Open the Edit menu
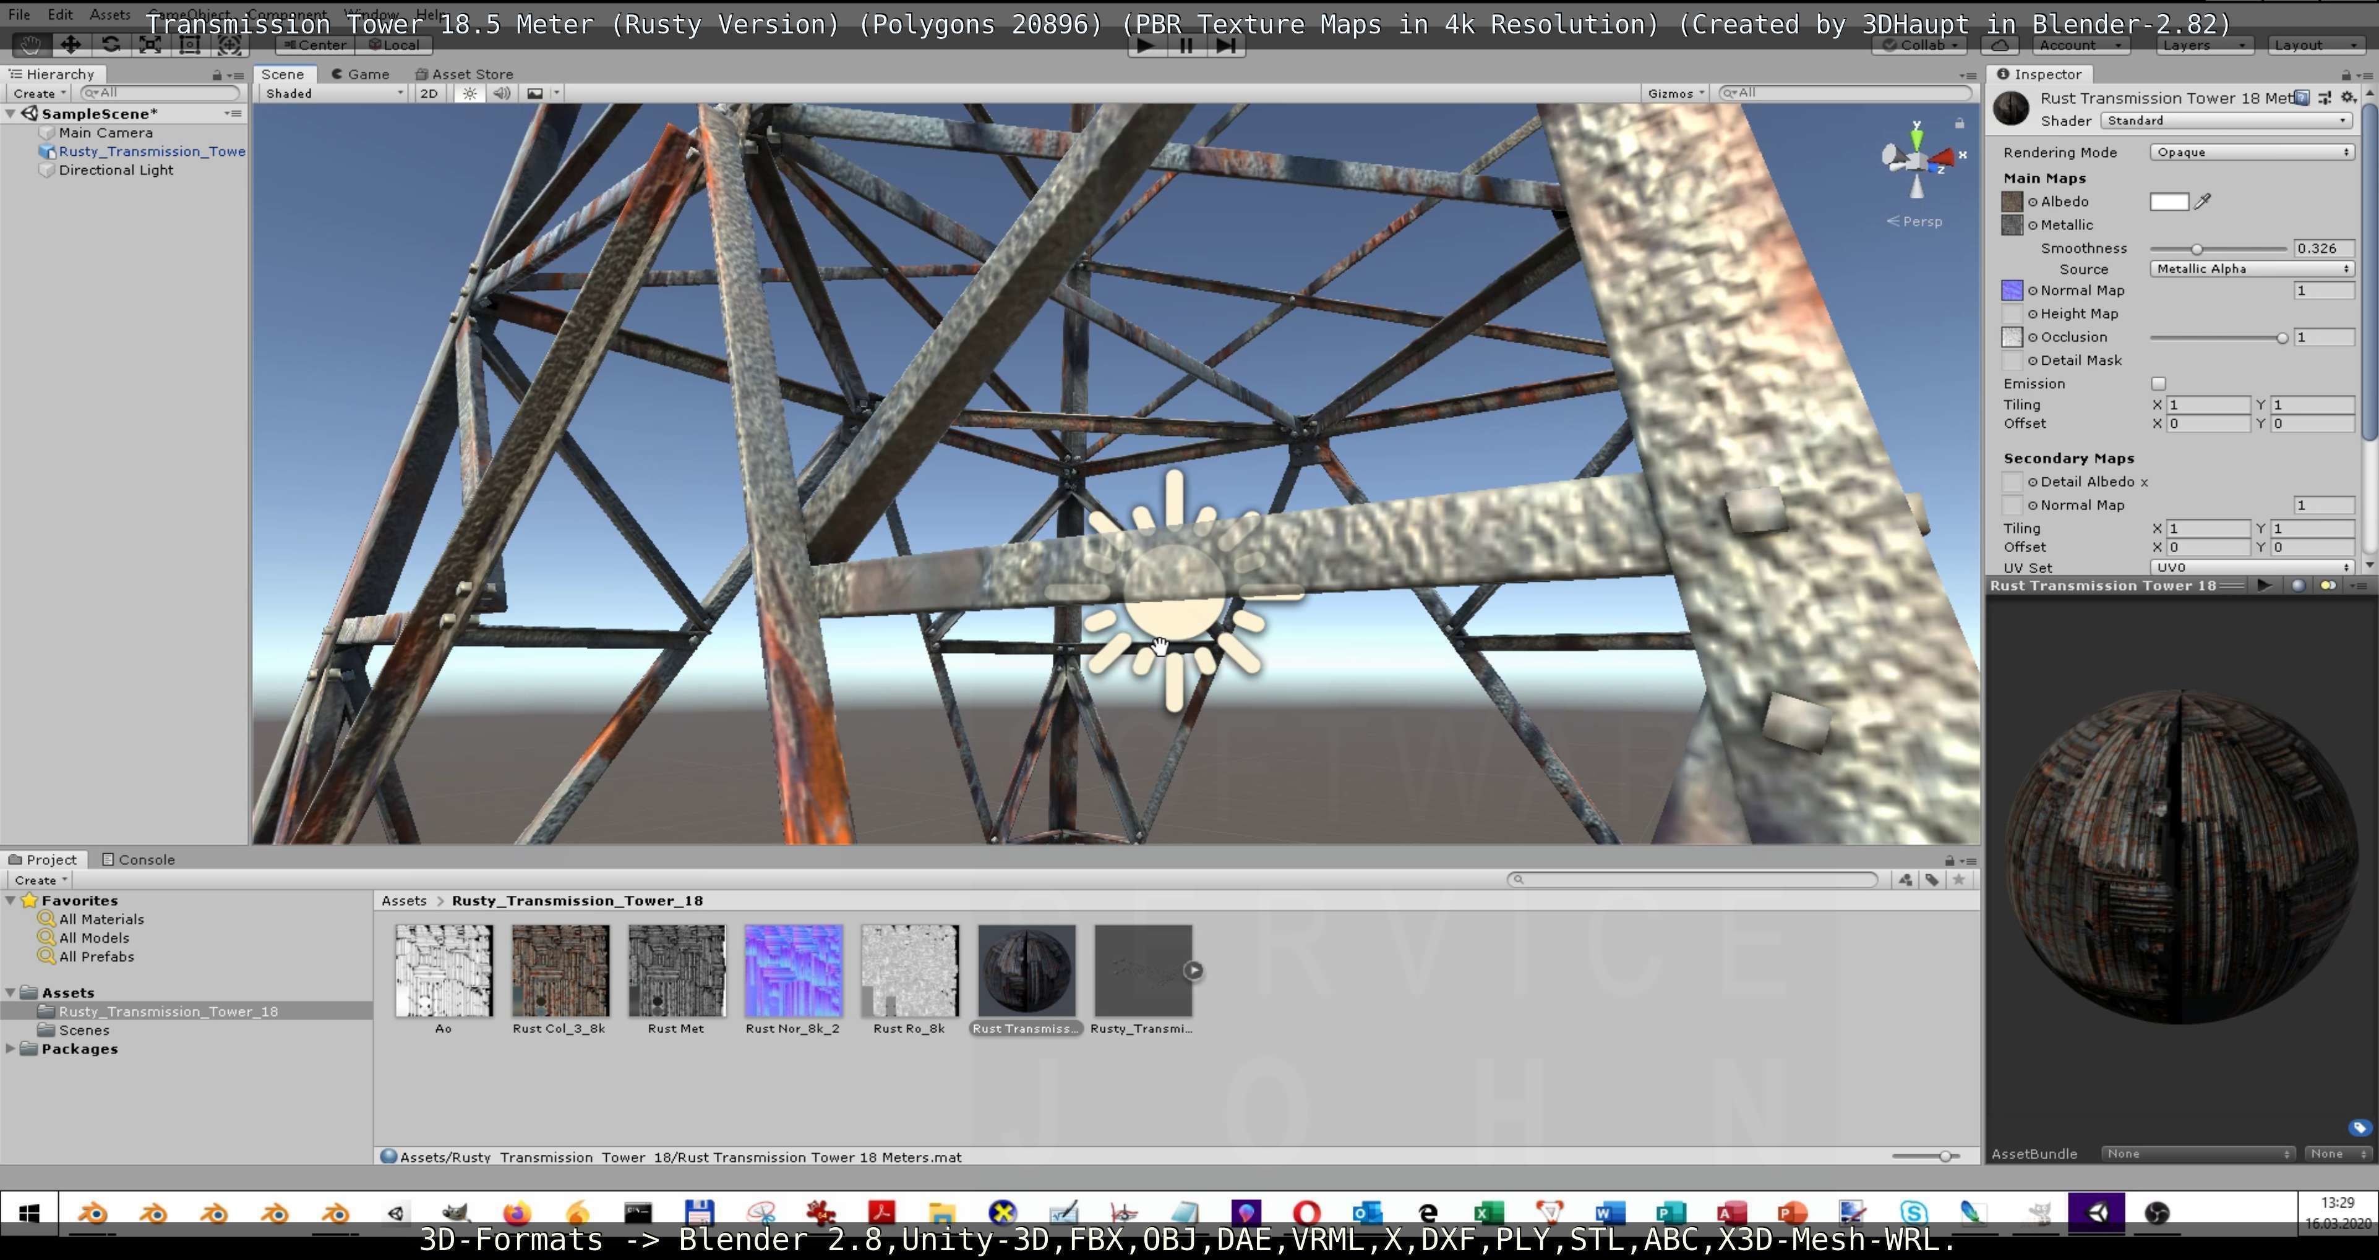 pos(60,15)
